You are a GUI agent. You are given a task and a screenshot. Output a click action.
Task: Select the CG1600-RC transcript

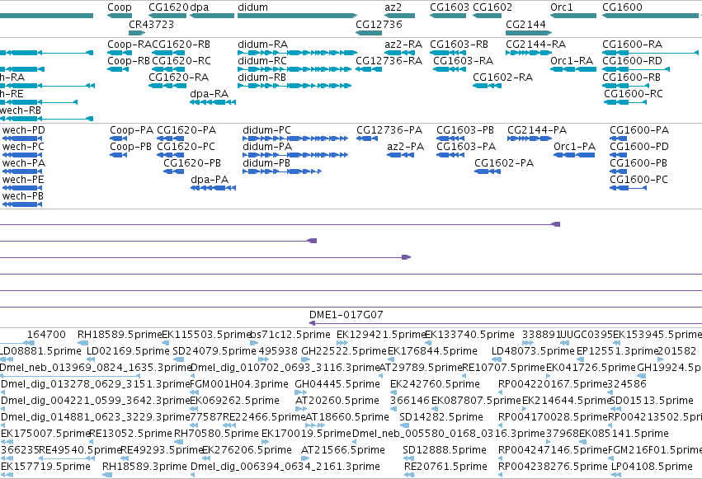(625, 102)
